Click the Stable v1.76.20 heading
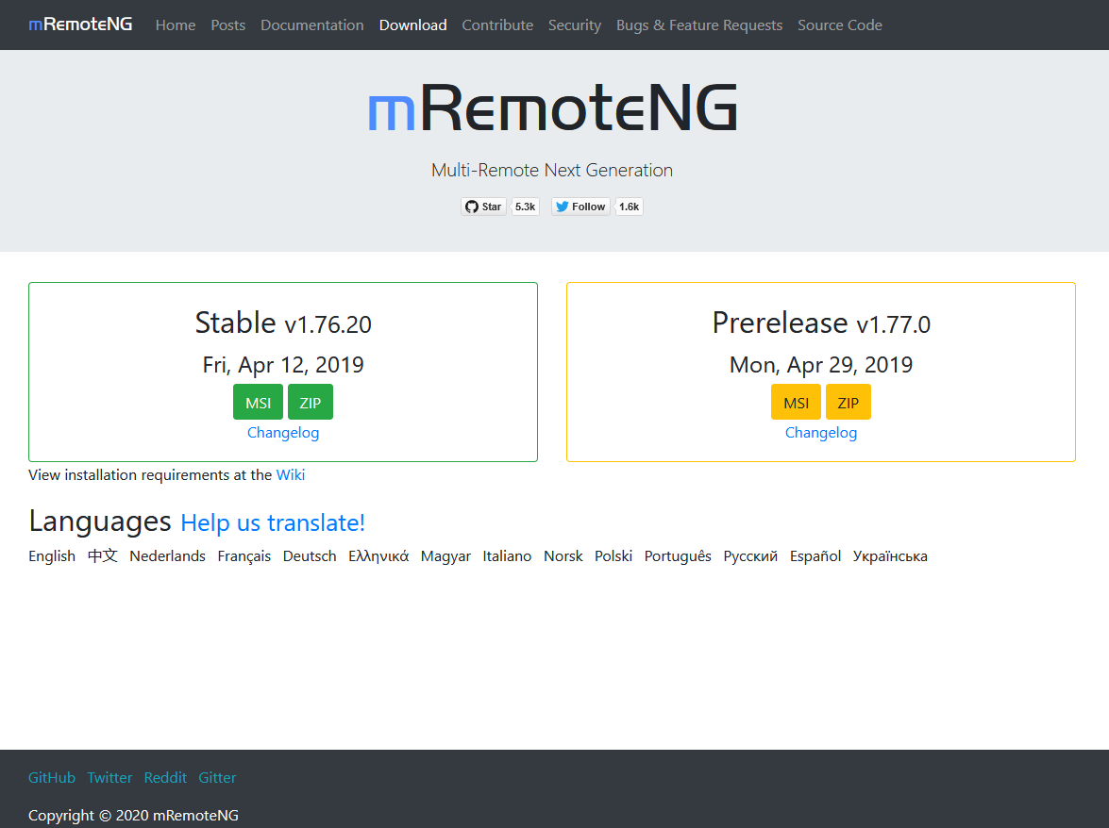Viewport: 1109px width, 828px height. [283, 323]
